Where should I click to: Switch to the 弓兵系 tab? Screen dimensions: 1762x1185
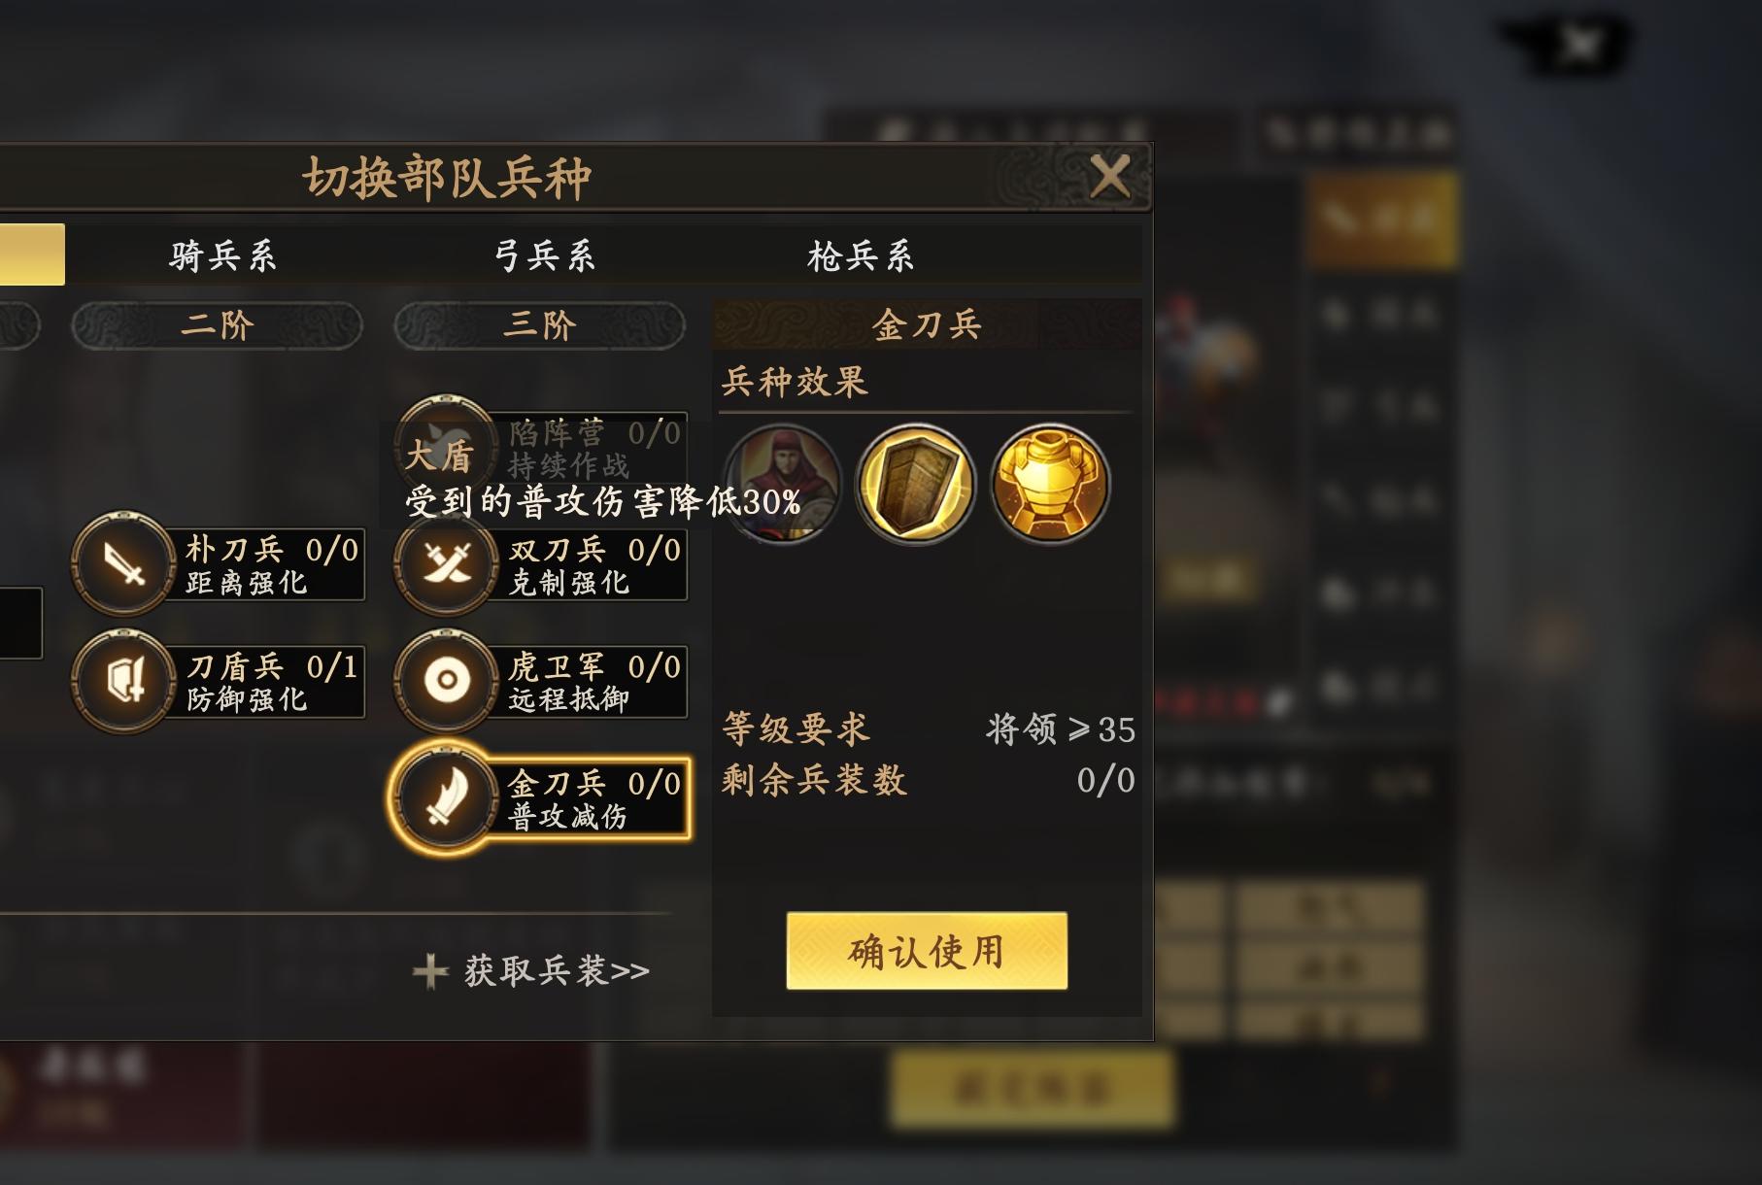pos(544,256)
